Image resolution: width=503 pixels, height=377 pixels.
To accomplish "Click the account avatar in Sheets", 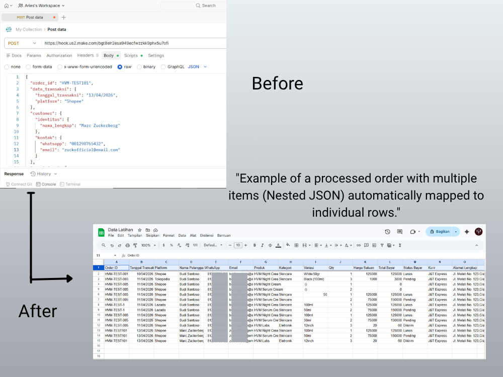I will pos(478,232).
